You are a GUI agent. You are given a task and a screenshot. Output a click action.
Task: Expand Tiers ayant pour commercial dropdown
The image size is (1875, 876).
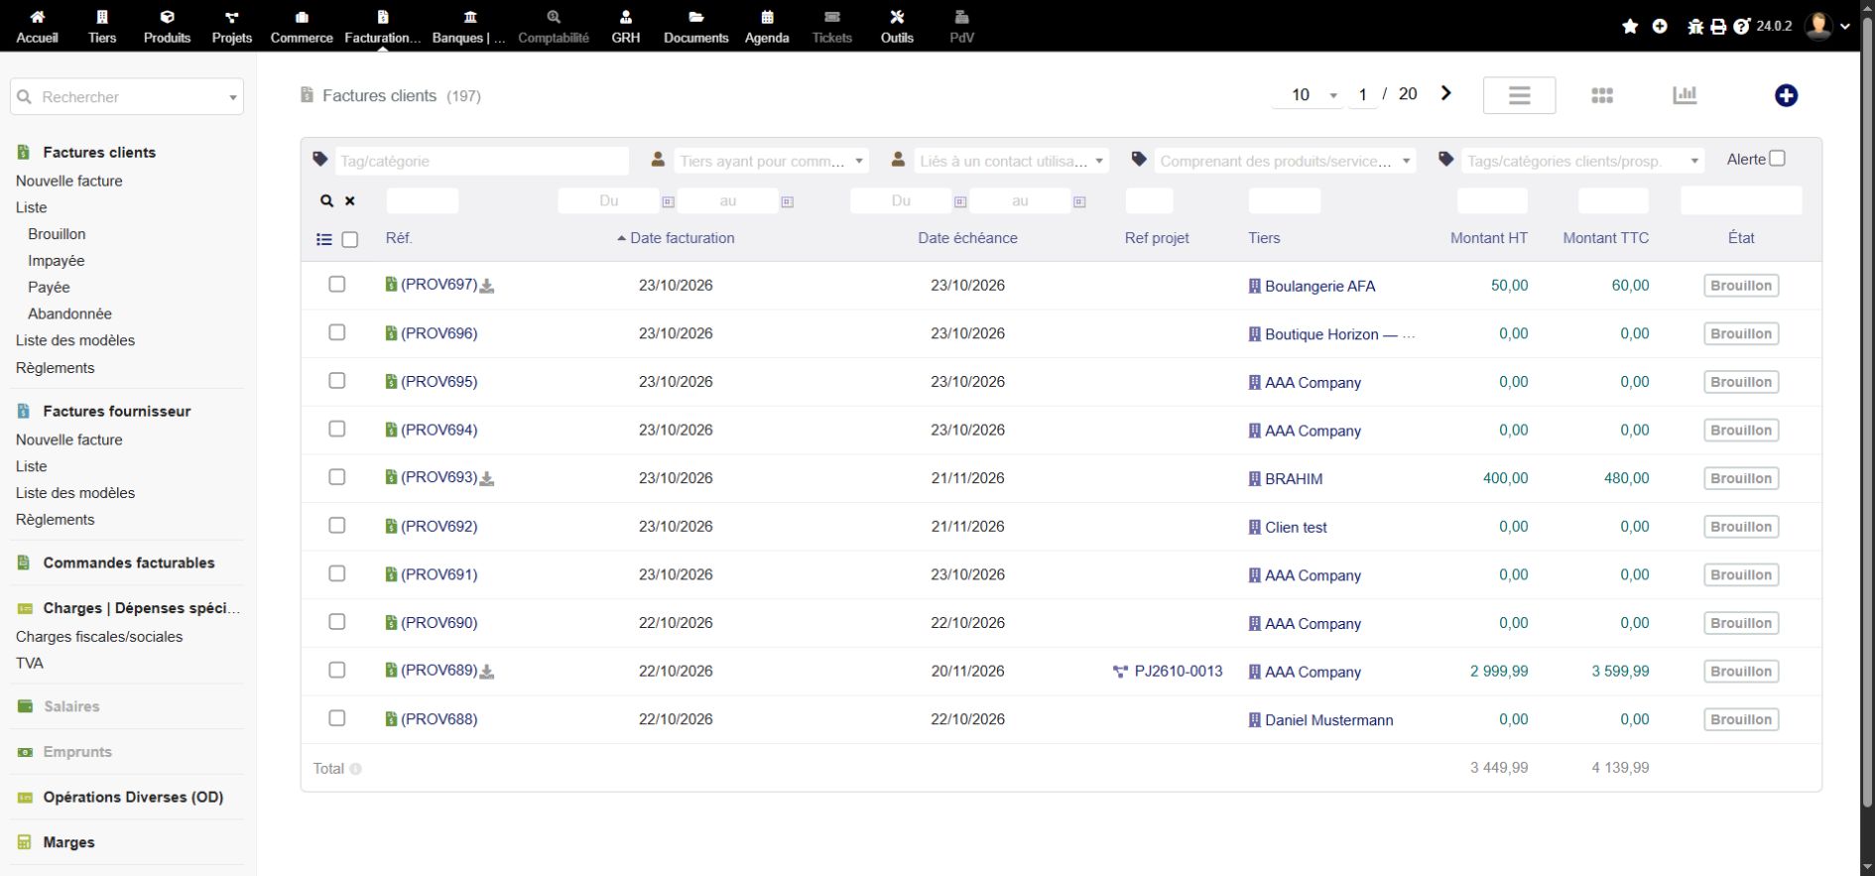771,161
